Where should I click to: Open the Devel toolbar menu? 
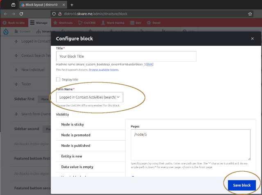[x=154, y=22]
